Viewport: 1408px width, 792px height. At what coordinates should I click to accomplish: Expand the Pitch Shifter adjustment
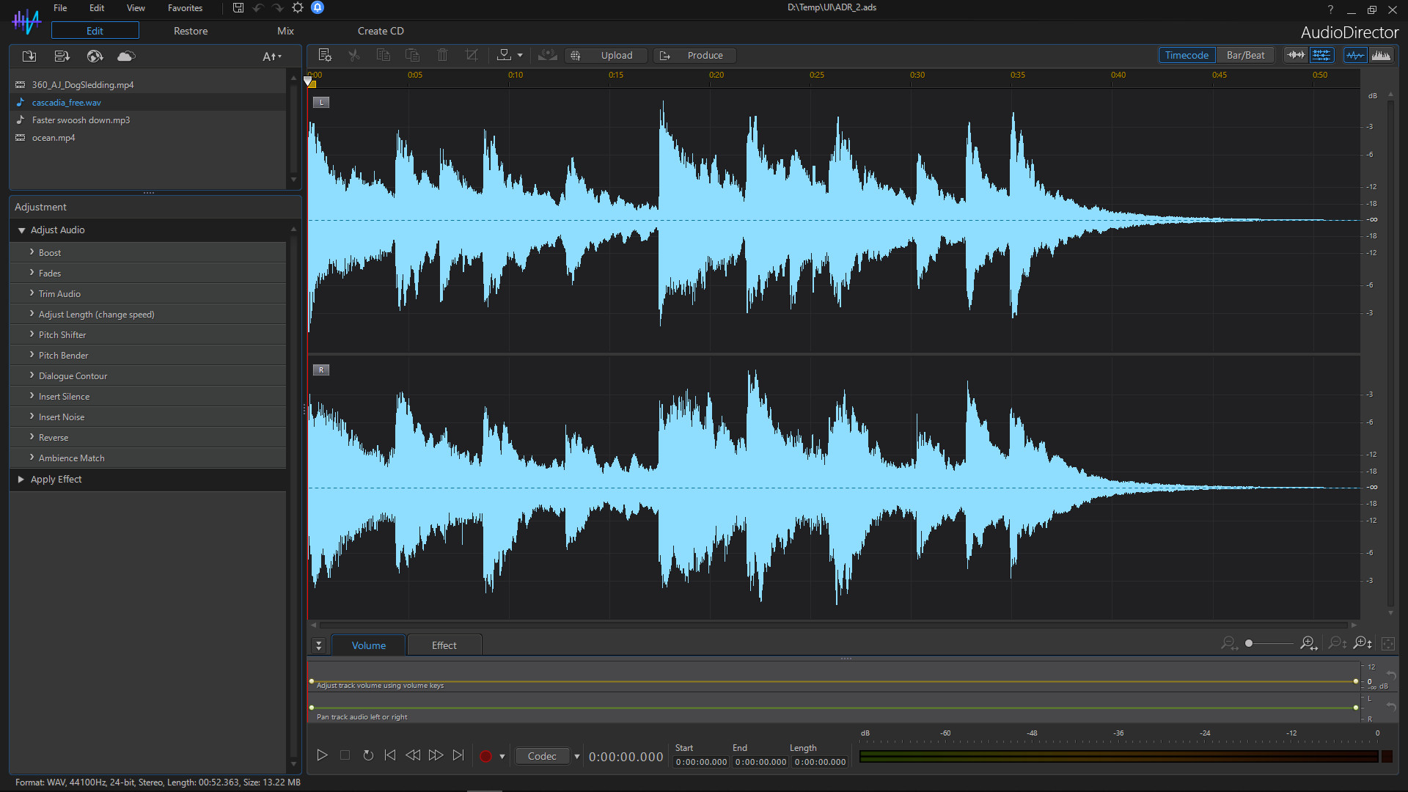pyautogui.click(x=62, y=334)
